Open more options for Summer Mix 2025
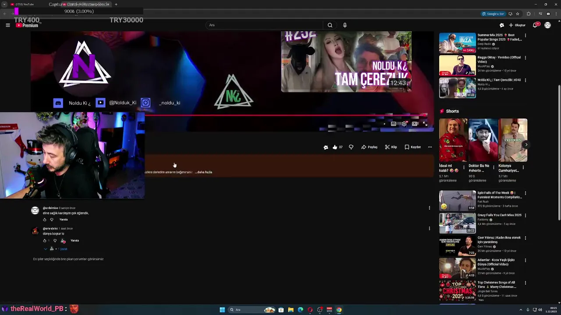This screenshot has height=315, width=561. coord(525,35)
